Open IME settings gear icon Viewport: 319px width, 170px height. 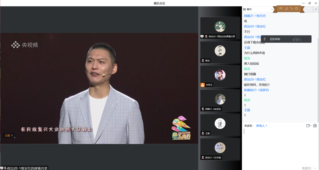click(x=297, y=9)
